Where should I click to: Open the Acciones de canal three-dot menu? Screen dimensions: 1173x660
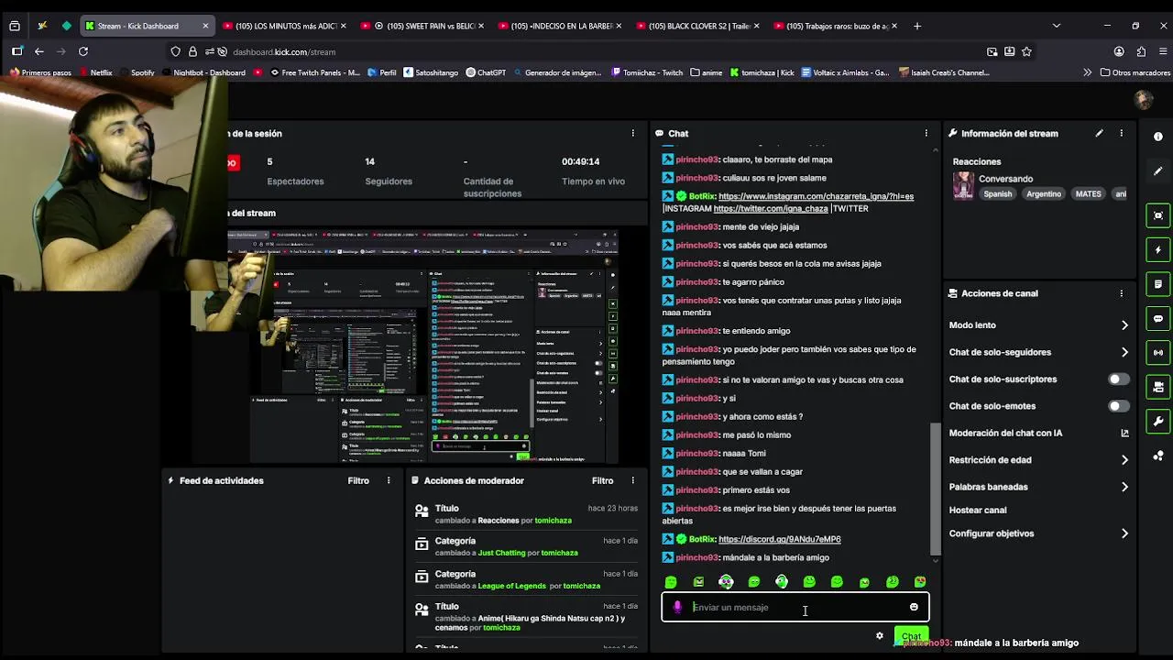[x=1121, y=293]
